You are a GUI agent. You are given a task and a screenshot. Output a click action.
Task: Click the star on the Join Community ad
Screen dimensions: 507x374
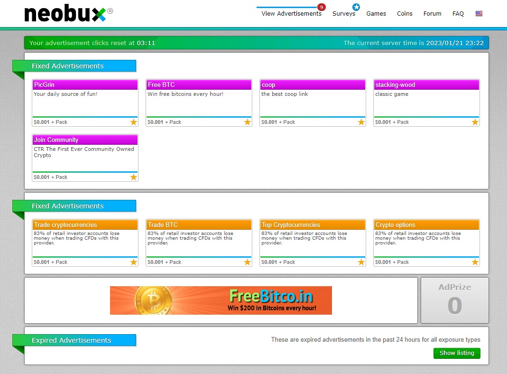point(134,177)
